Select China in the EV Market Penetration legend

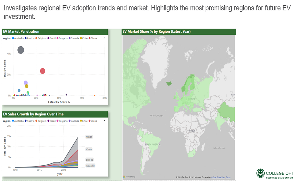[93, 38]
